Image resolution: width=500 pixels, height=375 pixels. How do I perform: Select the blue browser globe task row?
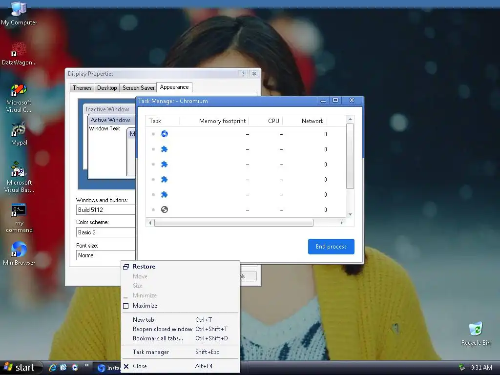click(x=246, y=134)
